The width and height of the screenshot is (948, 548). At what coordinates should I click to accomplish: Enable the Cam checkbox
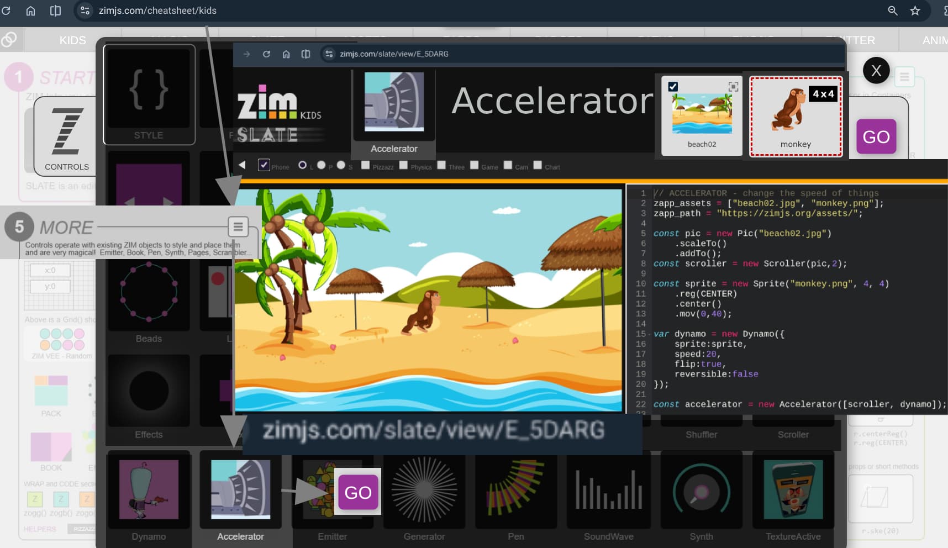[x=508, y=165]
